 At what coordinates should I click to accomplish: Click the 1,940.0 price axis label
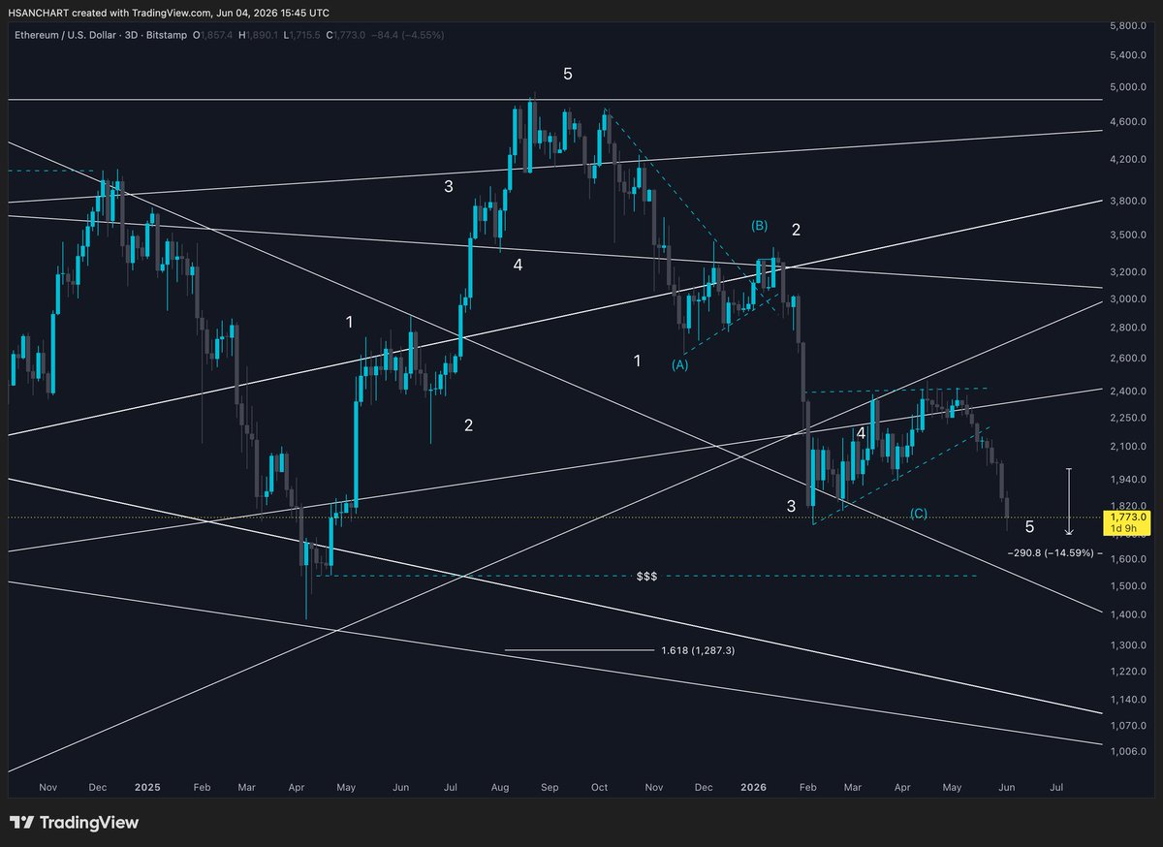pos(1127,479)
